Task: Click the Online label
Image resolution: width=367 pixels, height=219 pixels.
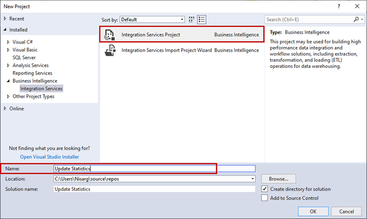Action: pyautogui.click(x=16, y=109)
